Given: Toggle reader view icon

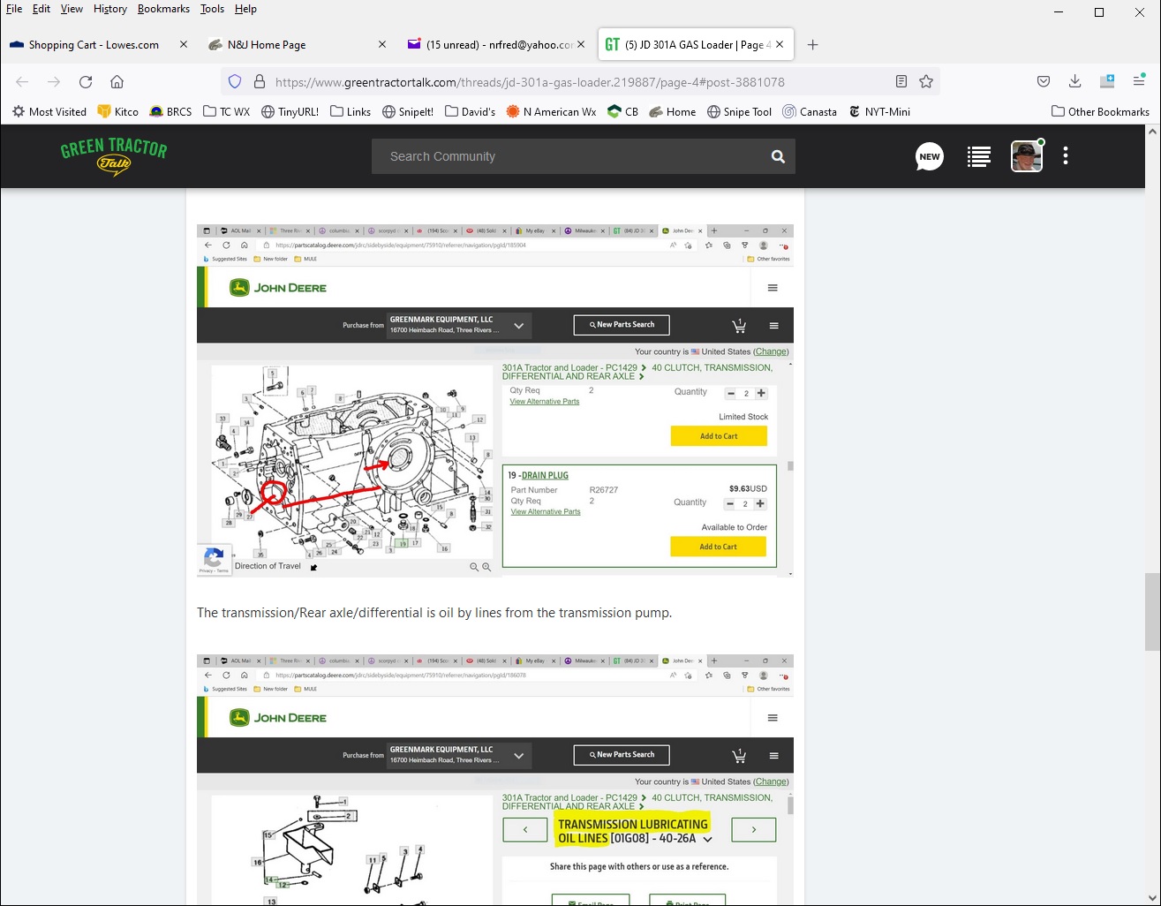Looking at the screenshot, I should pos(901,82).
